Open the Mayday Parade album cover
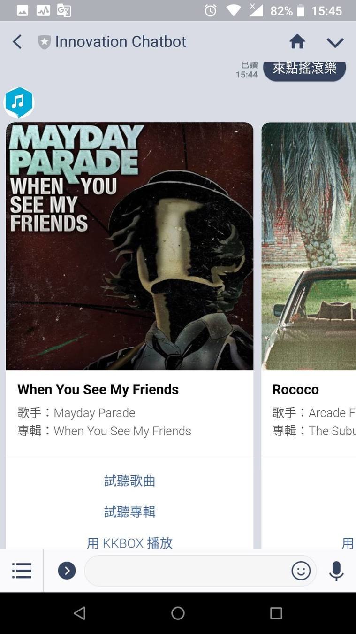This screenshot has height=634, width=356. point(129,246)
